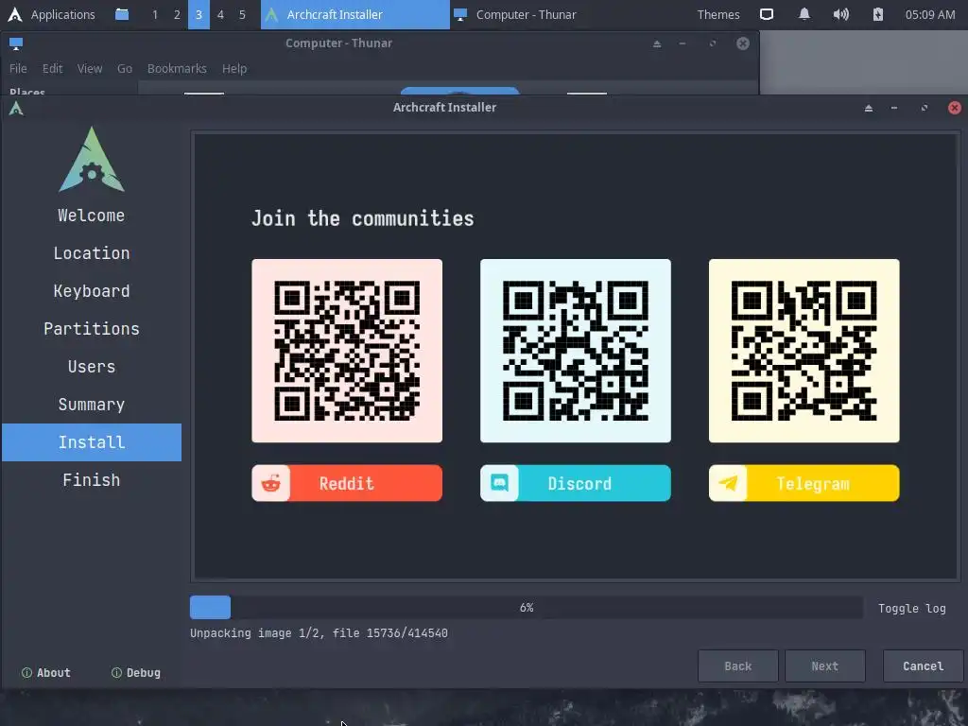This screenshot has width=968, height=726.
Task: Select the Finish step in the sidebar
Action: [x=92, y=479]
